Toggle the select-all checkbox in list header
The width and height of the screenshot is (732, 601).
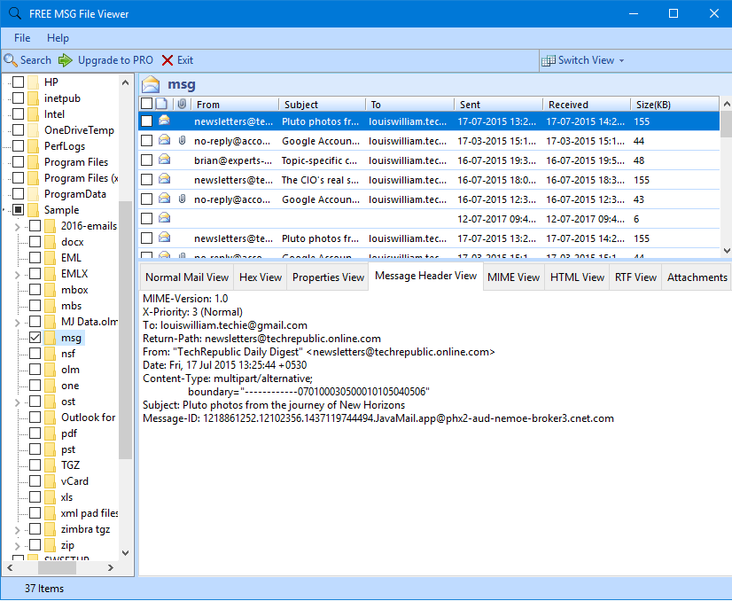click(x=146, y=104)
